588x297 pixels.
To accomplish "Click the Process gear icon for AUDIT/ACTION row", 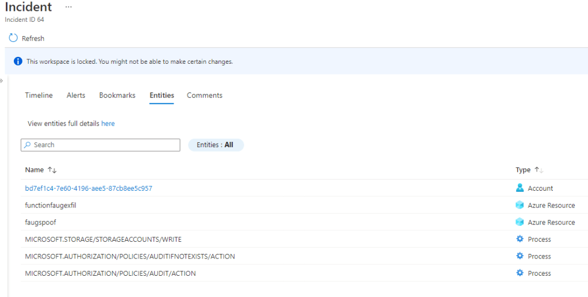I will [520, 273].
